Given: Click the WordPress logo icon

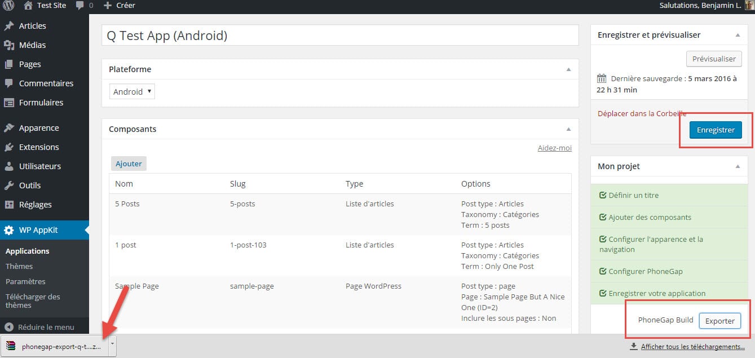Looking at the screenshot, I should tap(8, 6).
